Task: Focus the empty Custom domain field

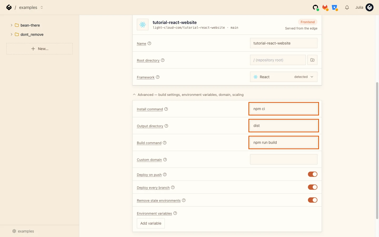Action: coord(284,159)
